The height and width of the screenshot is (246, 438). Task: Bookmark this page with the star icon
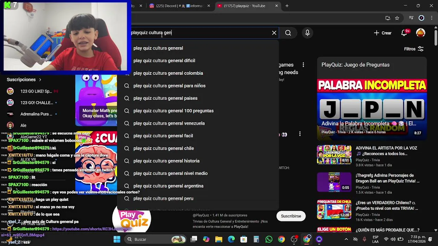pyautogui.click(x=397, y=18)
